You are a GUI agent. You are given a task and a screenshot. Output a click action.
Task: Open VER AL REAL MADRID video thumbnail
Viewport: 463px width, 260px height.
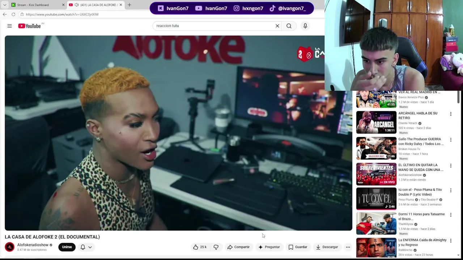click(376, 99)
